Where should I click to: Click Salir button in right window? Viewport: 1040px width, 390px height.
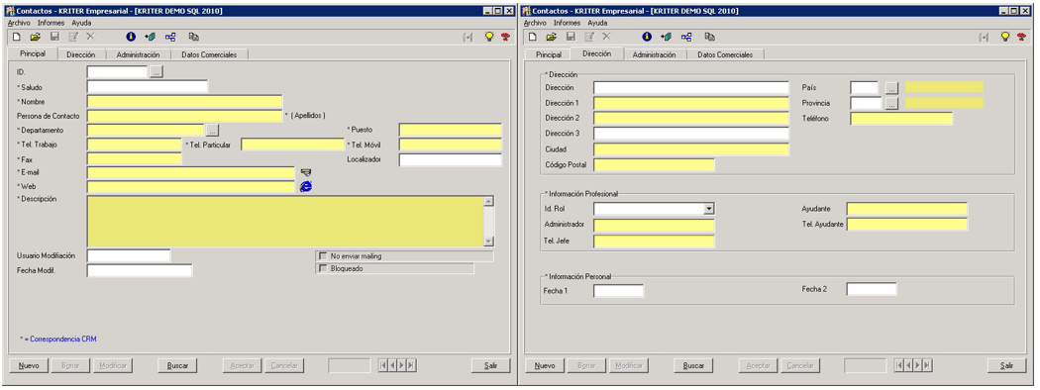[1007, 365]
